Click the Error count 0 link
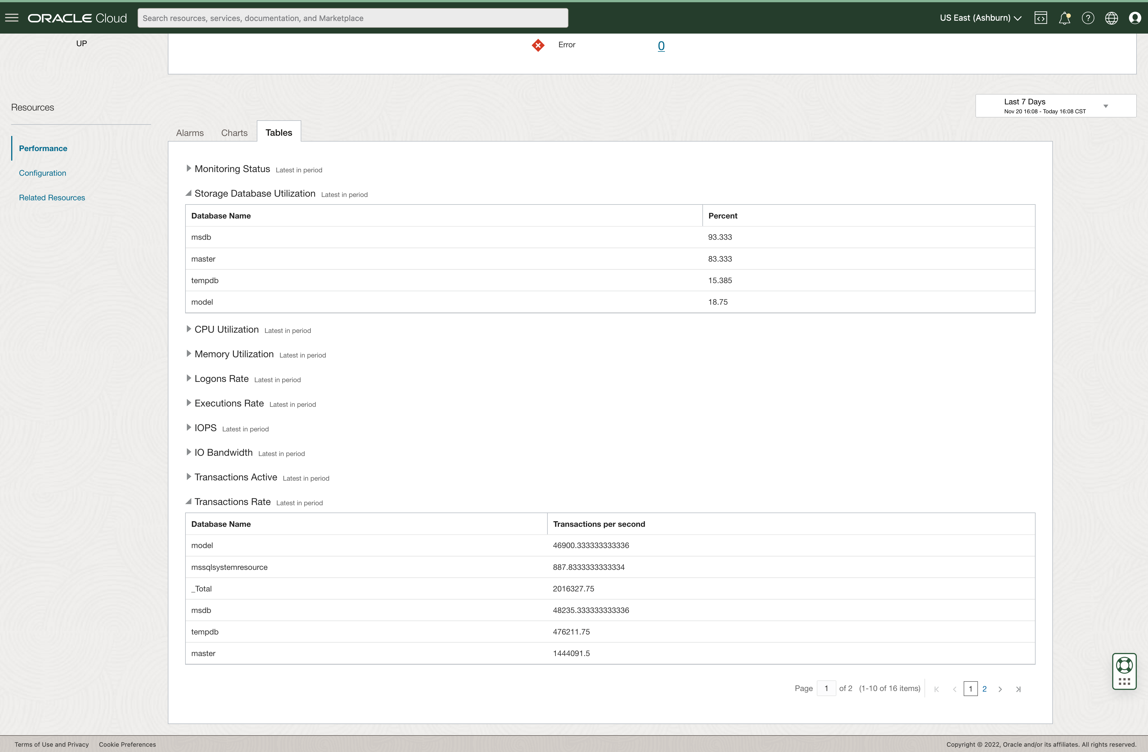Screen dimensions: 1148x752 coord(661,46)
